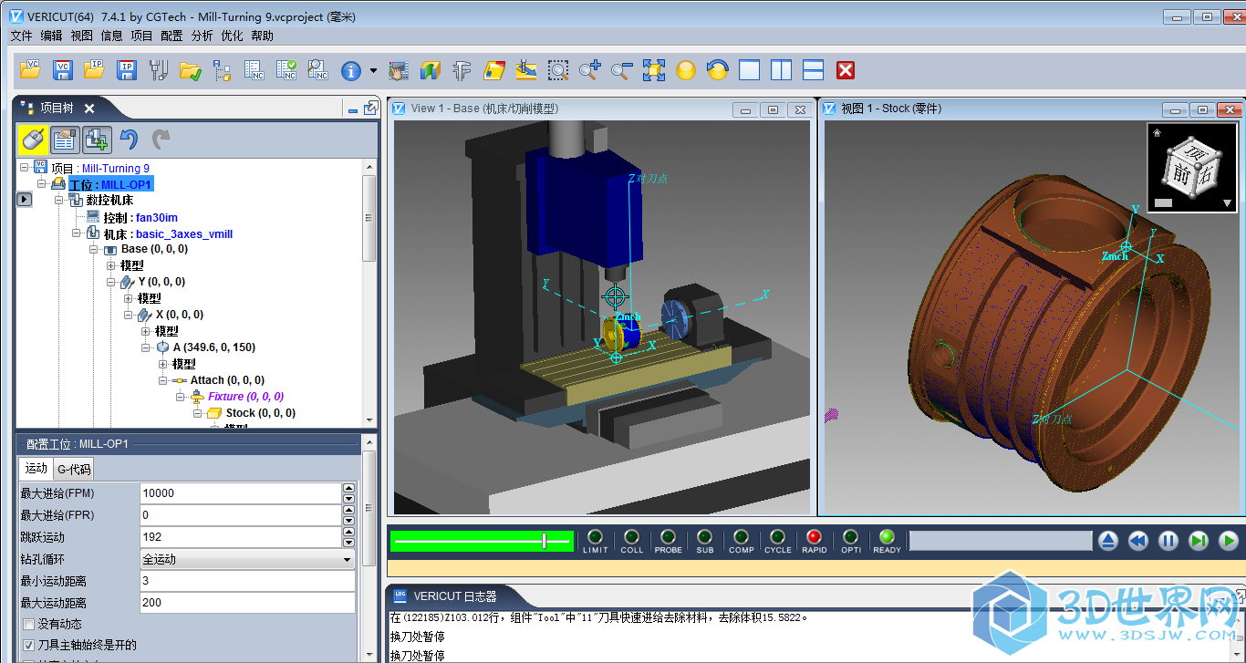Save VC project disk icon
Screen dimensions: 1246x663
[x=62, y=69]
